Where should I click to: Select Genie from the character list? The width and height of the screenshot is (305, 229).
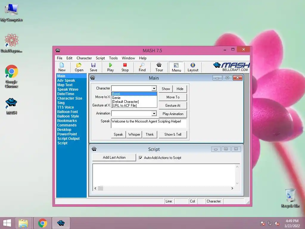(x=134, y=98)
